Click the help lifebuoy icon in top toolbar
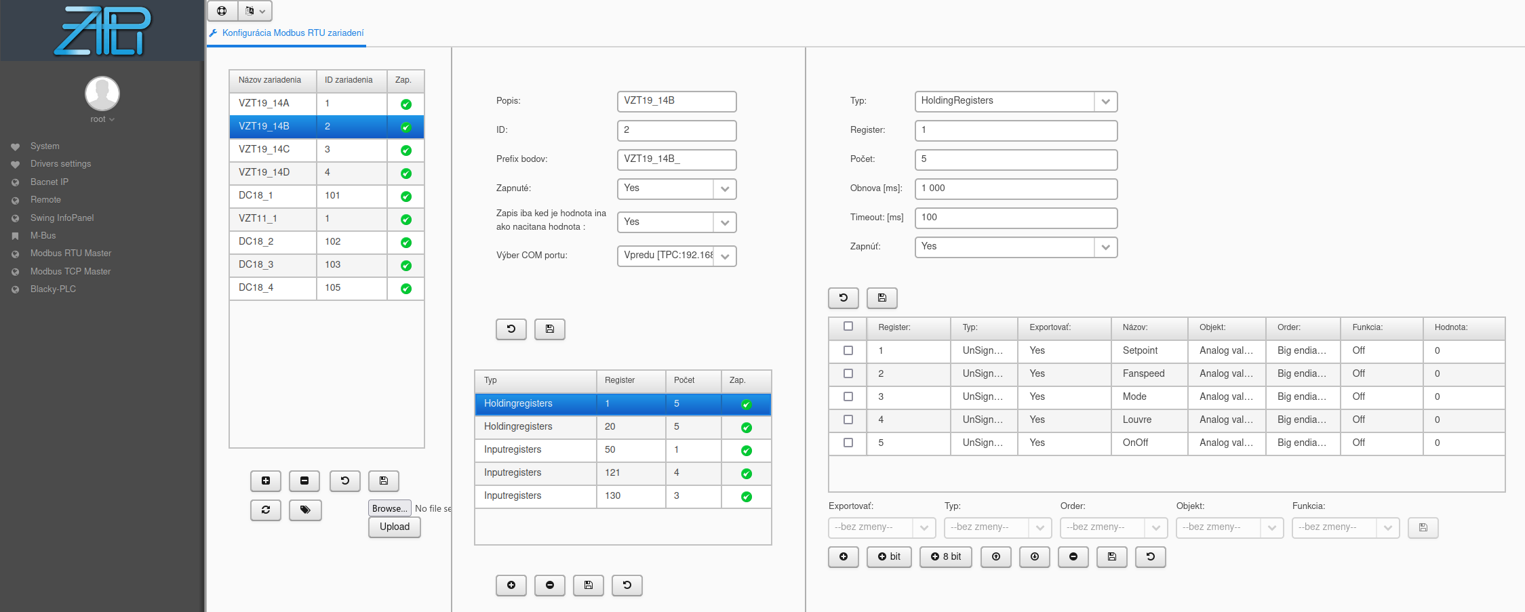Image resolution: width=1525 pixels, height=612 pixels. [222, 11]
